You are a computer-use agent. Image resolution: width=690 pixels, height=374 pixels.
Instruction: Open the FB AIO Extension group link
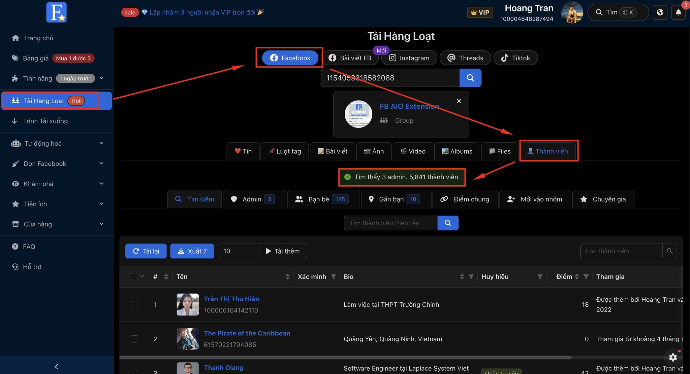click(409, 106)
